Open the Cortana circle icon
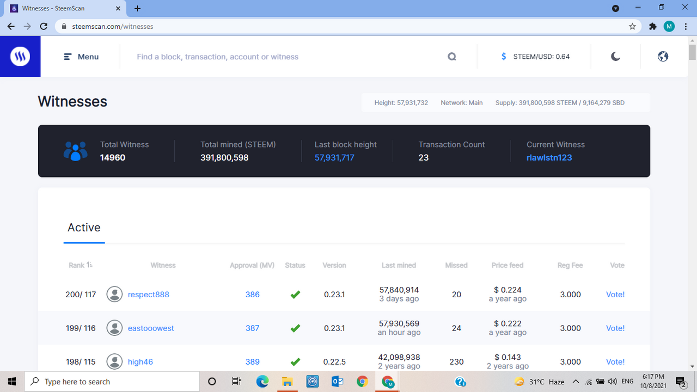 pos(212,381)
